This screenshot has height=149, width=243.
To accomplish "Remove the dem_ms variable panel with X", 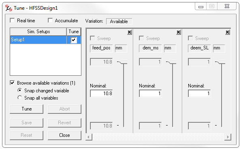I will pos(179,32).
